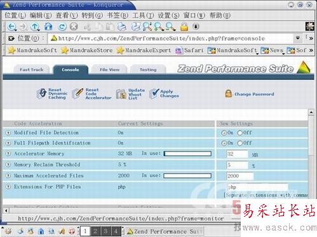Switch to the Fast Track tab
This screenshot has width=317, height=237.
tap(32, 70)
